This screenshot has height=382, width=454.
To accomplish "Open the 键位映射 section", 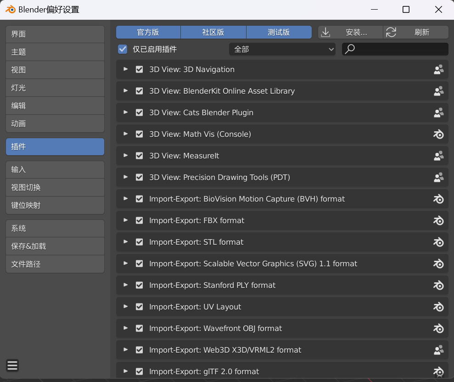I will 55,205.
